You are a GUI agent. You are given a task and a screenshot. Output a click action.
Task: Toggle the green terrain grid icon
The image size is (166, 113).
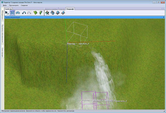click(36, 13)
